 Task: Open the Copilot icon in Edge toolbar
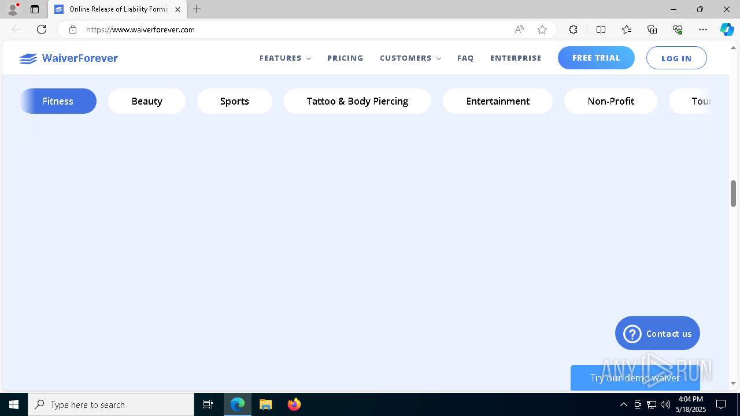click(x=727, y=29)
